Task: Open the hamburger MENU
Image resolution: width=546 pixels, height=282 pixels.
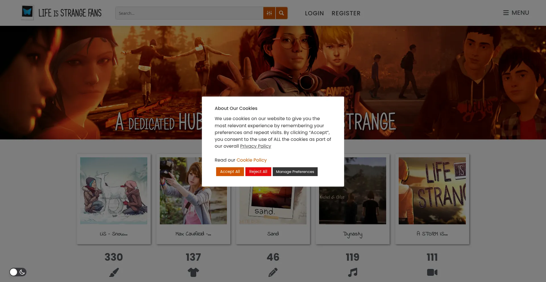Action: coord(516,13)
